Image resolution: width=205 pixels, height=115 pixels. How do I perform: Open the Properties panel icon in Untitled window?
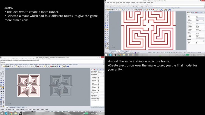[x=188, y=13]
